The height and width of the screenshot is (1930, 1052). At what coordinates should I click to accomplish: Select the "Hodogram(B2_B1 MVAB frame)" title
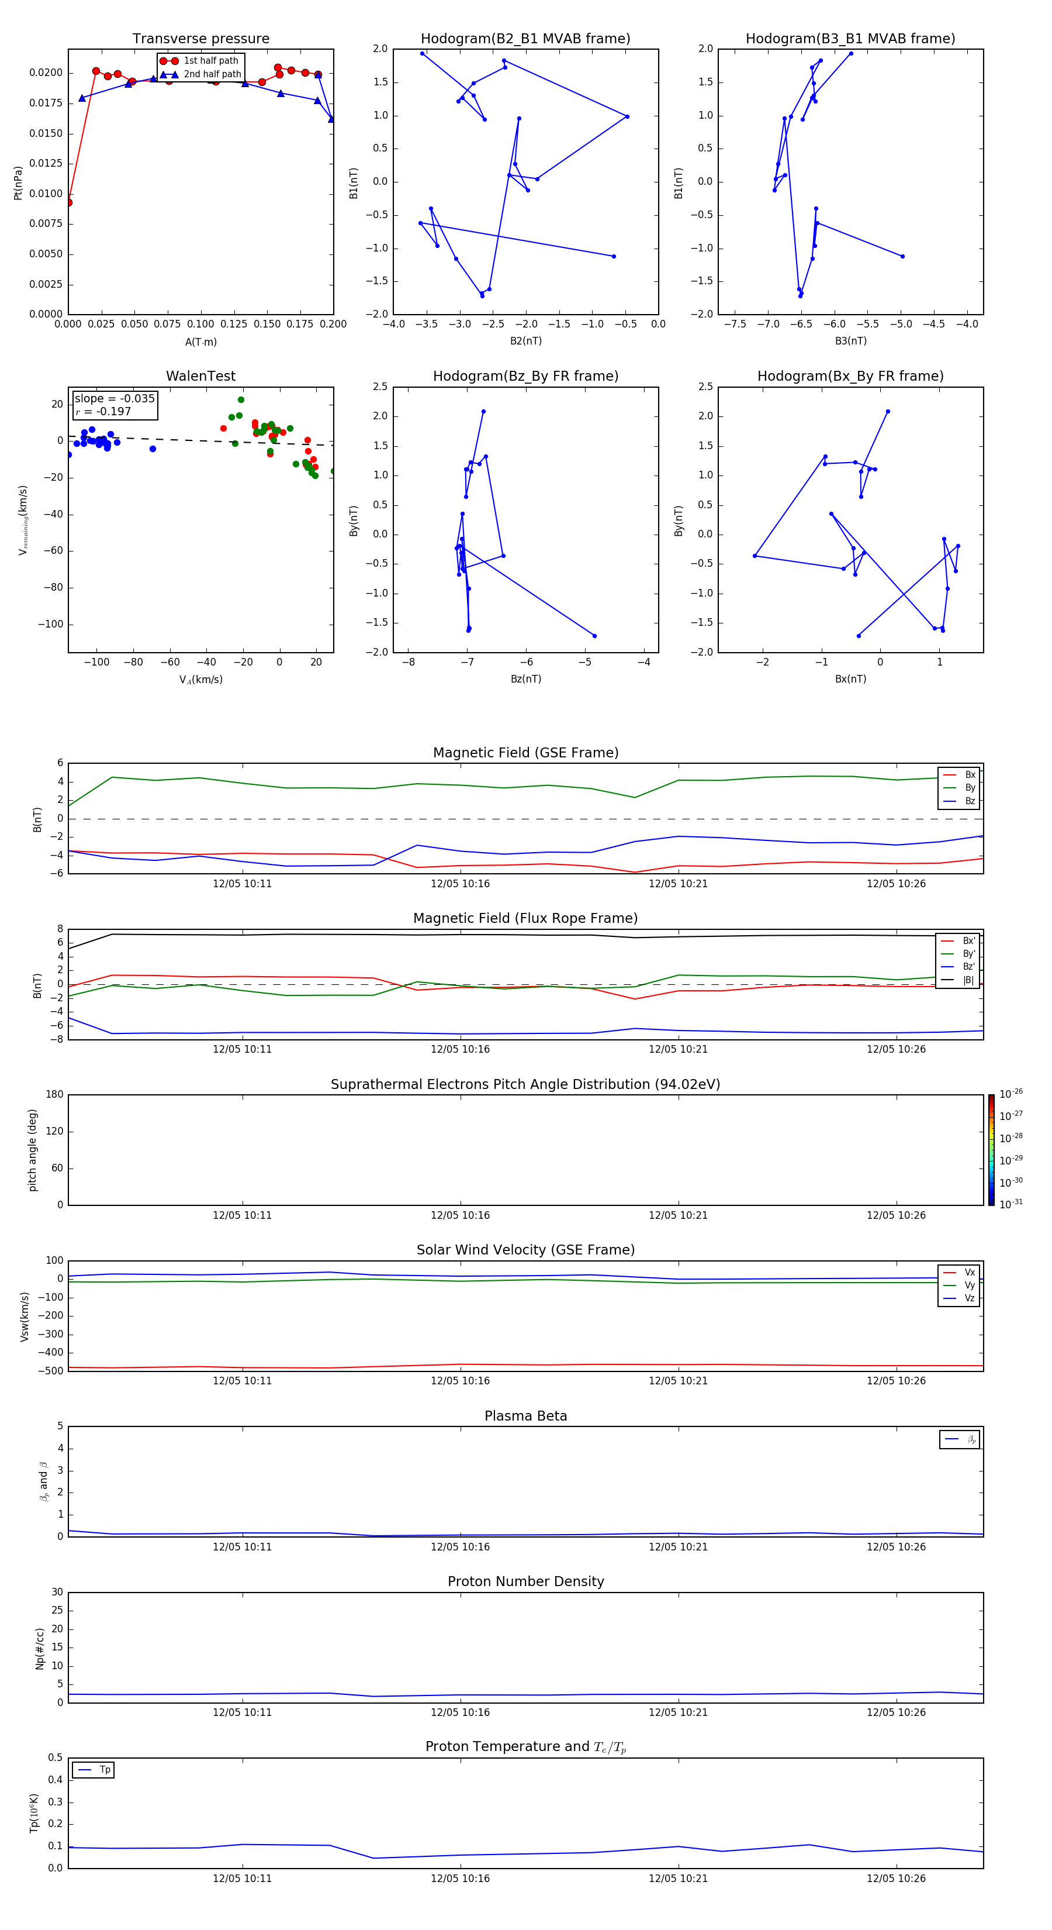coord(525,39)
